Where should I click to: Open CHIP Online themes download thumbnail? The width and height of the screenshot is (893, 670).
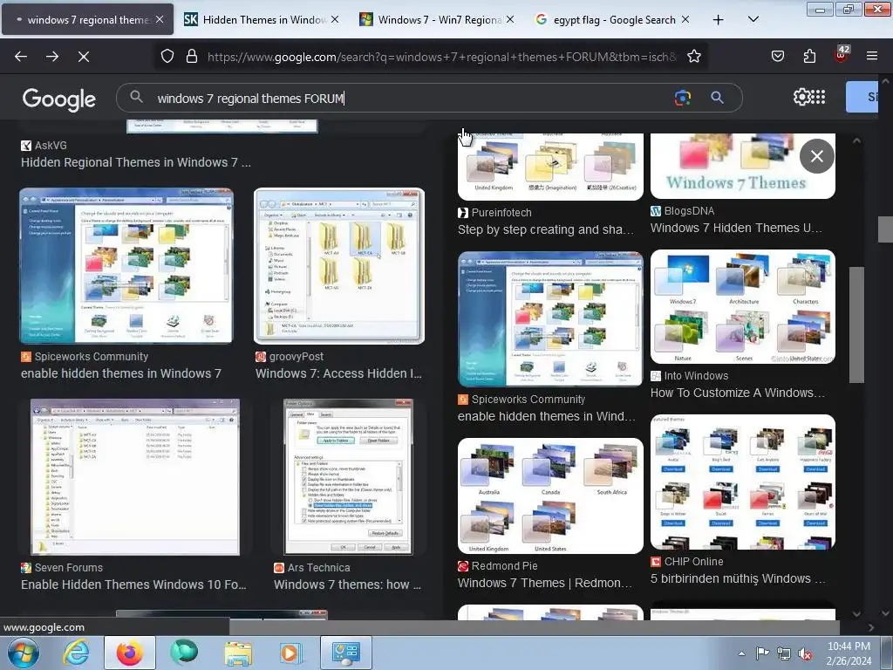(743, 482)
